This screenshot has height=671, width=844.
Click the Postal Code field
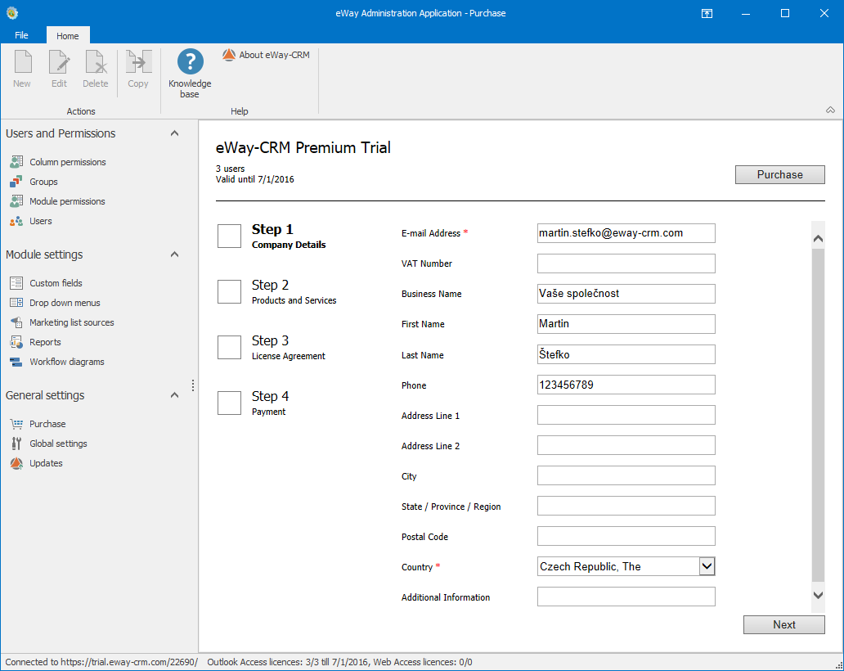[626, 536]
